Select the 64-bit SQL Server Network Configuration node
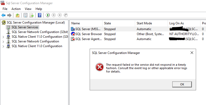This screenshot has width=206, height=105. (35, 41)
